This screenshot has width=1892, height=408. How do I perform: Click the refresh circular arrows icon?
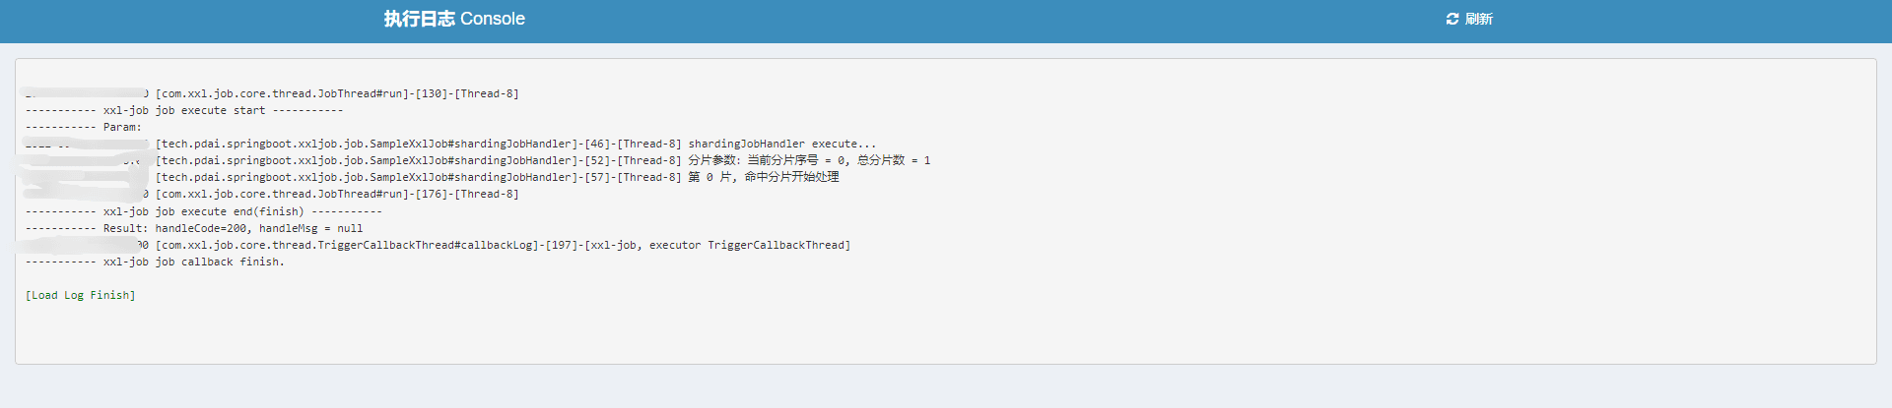click(x=1452, y=19)
